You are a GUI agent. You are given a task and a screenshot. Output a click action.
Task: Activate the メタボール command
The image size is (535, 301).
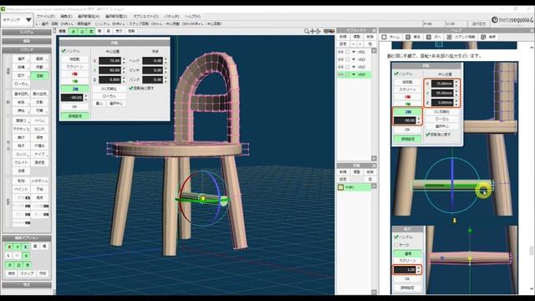coord(39,181)
